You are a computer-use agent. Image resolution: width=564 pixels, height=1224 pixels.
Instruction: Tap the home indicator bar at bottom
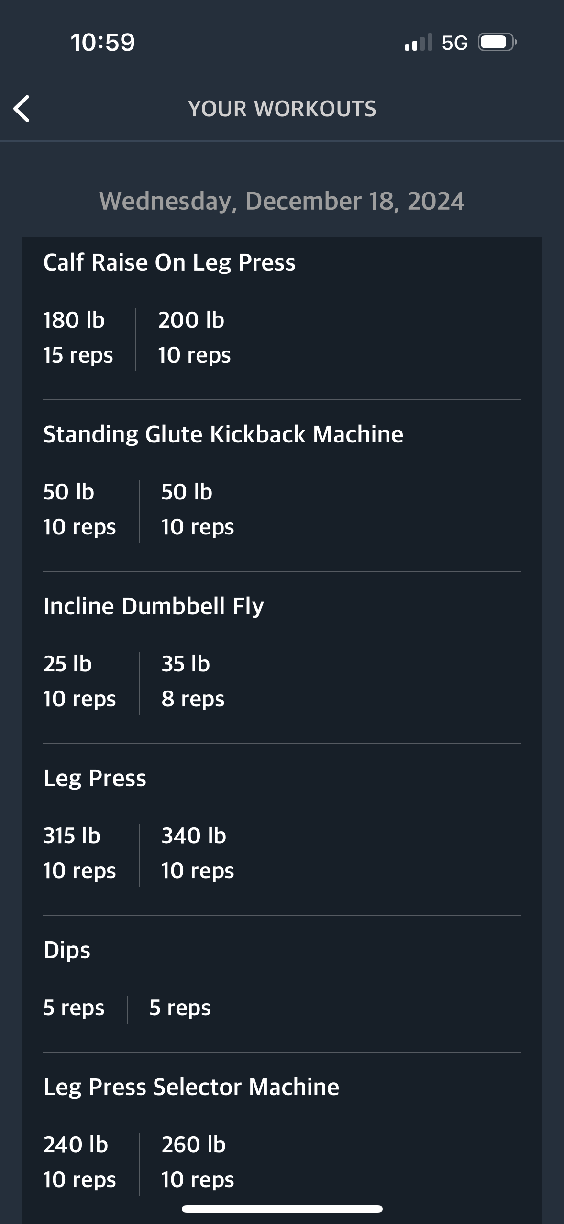(282, 1209)
